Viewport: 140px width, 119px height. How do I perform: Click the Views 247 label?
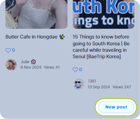point(122,87)
